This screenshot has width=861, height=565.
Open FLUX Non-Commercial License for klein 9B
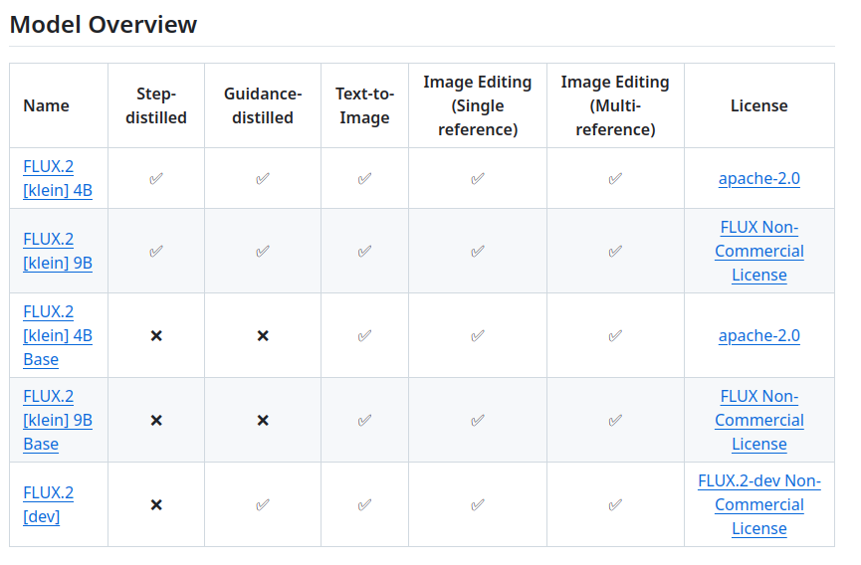(x=758, y=251)
